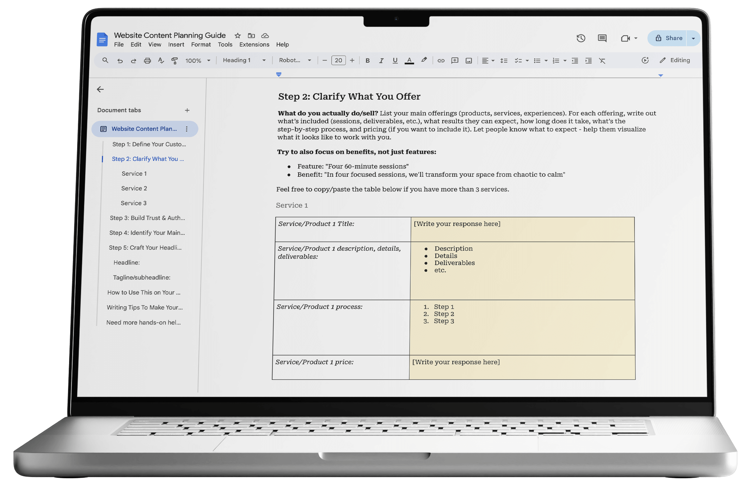Click the paint format roller icon

pos(174,61)
